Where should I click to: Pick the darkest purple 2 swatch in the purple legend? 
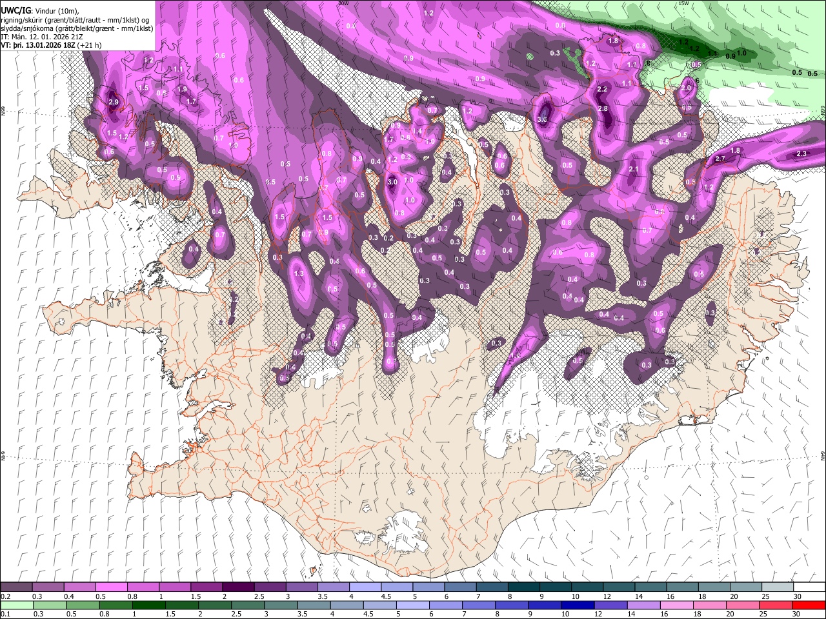[x=237, y=587]
